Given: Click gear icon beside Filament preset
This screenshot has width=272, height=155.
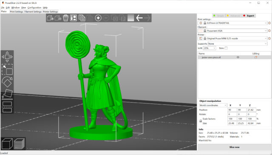Looking at the screenshot, I should (x=269, y=31).
